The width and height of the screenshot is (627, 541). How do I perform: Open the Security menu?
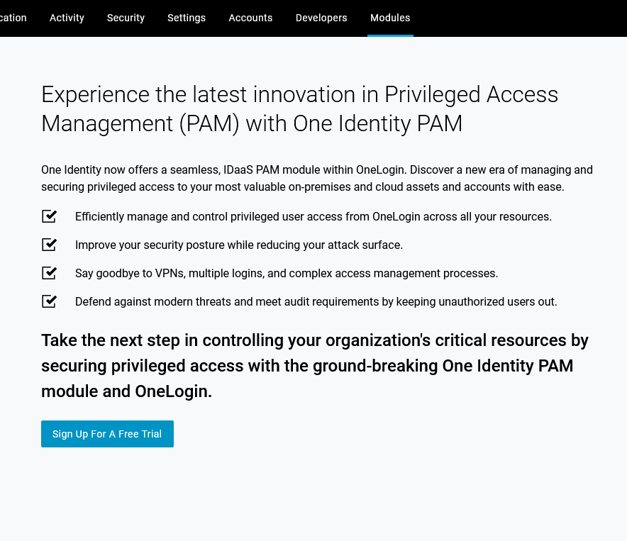(126, 18)
